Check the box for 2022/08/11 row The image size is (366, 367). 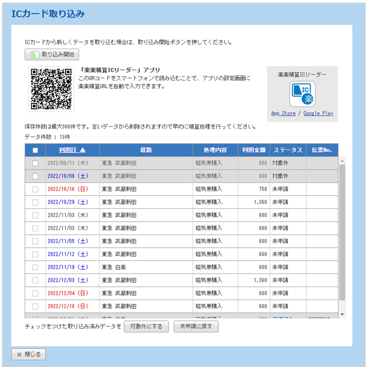(x=35, y=163)
